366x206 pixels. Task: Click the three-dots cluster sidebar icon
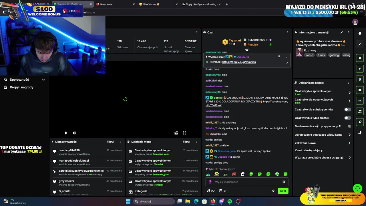coord(360,133)
